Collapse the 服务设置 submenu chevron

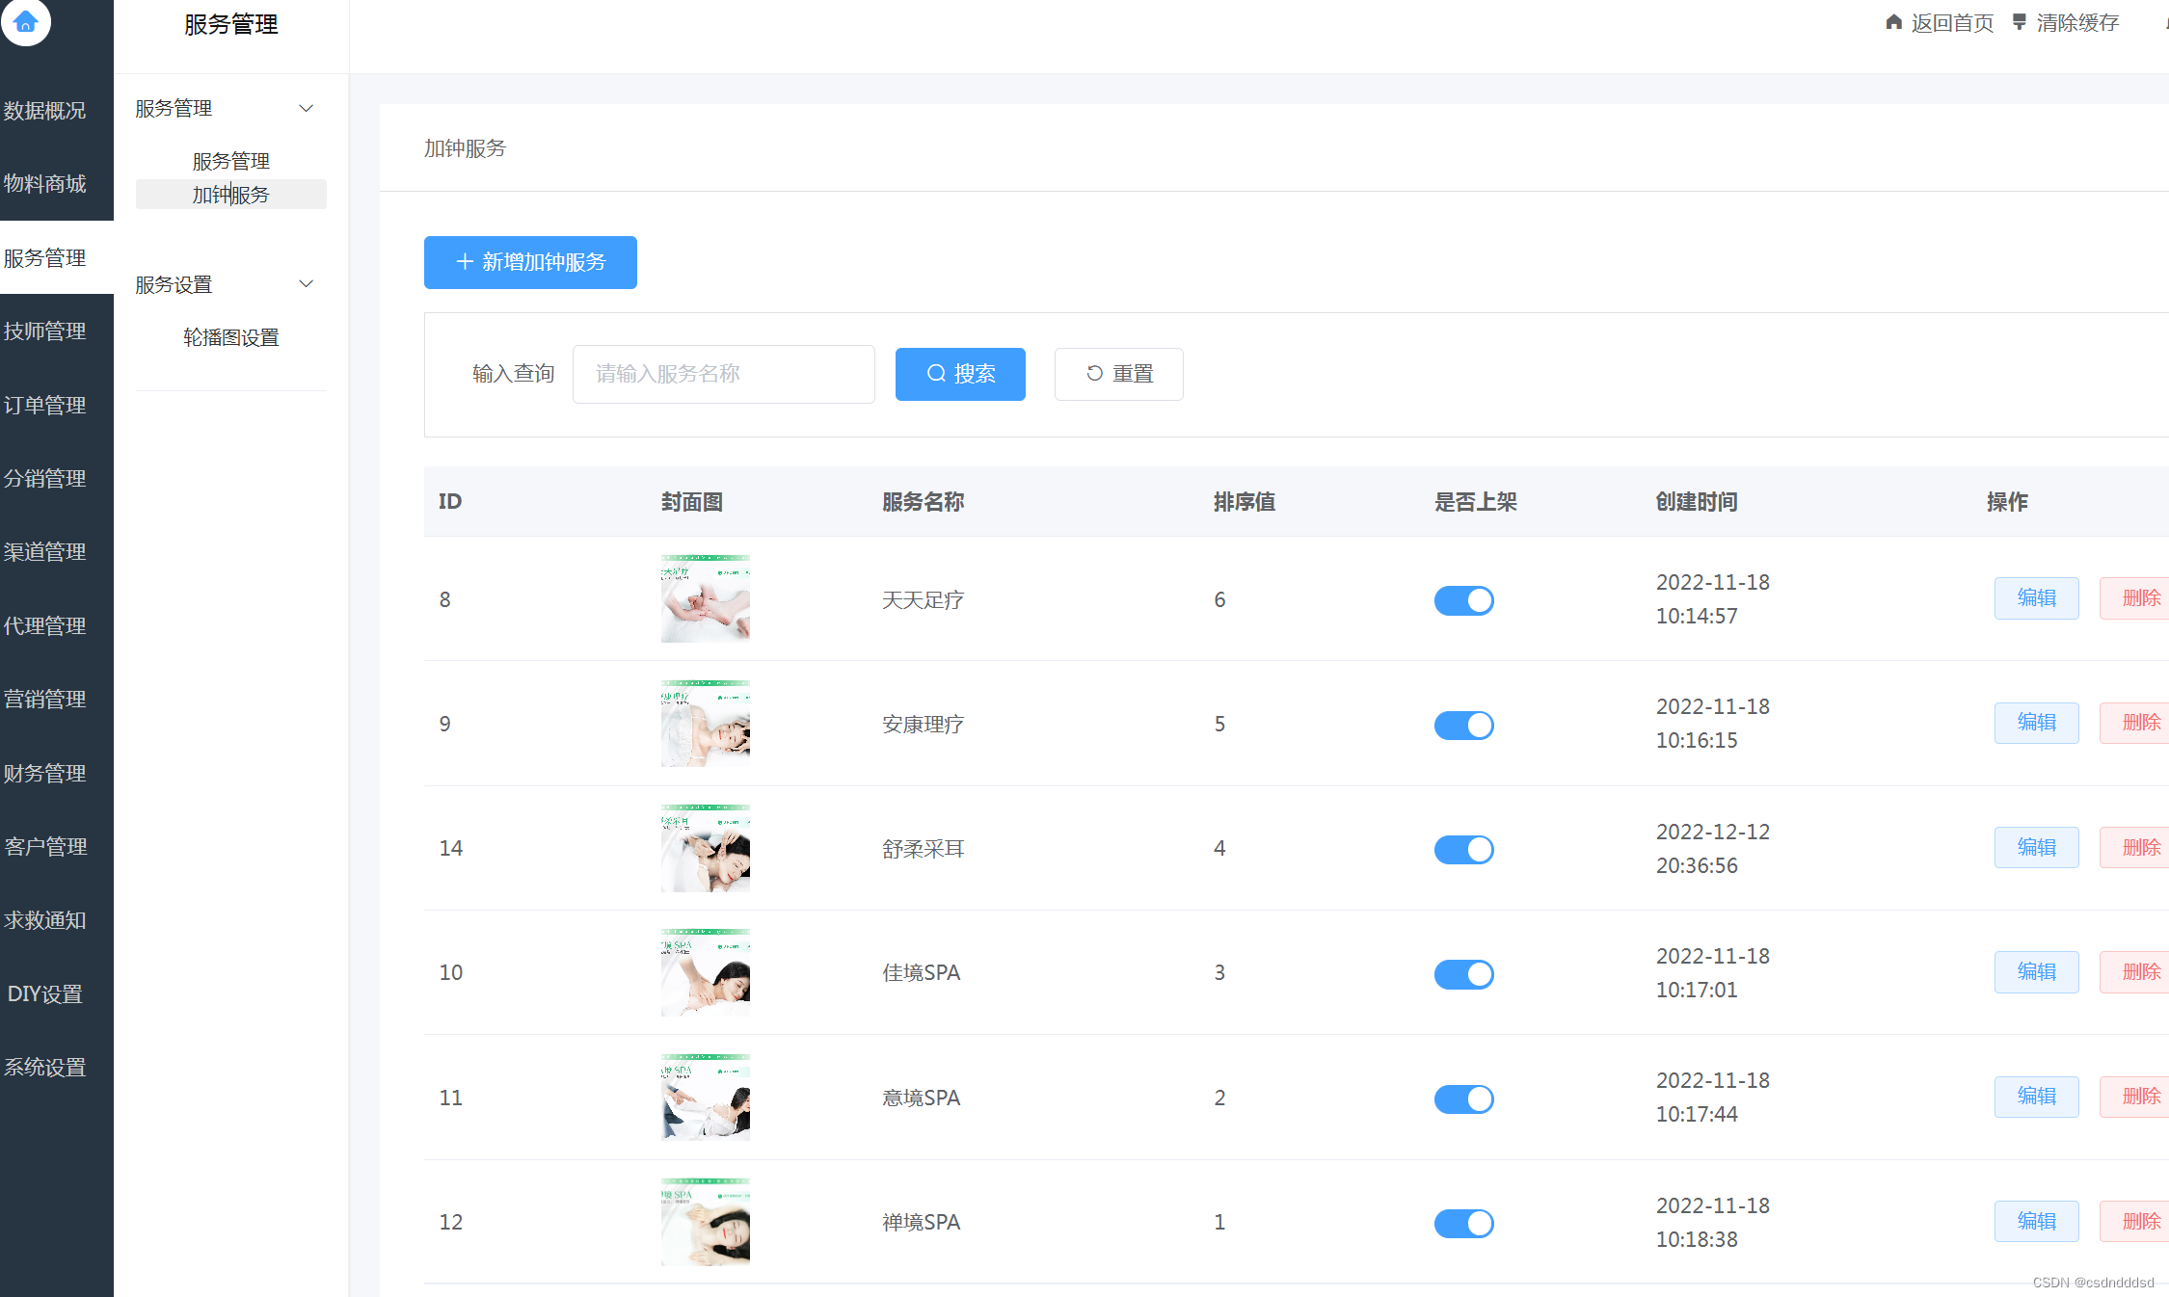tap(307, 283)
